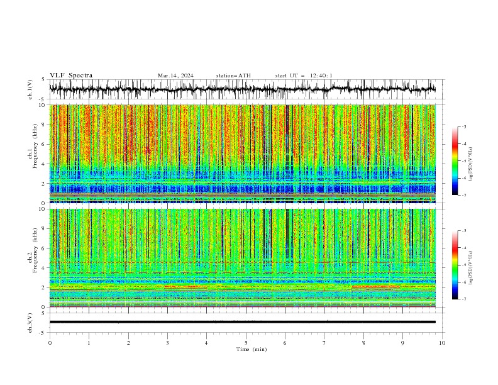Click the "ch.3(V)" axis label
498x385 pixels.
(x=30, y=323)
